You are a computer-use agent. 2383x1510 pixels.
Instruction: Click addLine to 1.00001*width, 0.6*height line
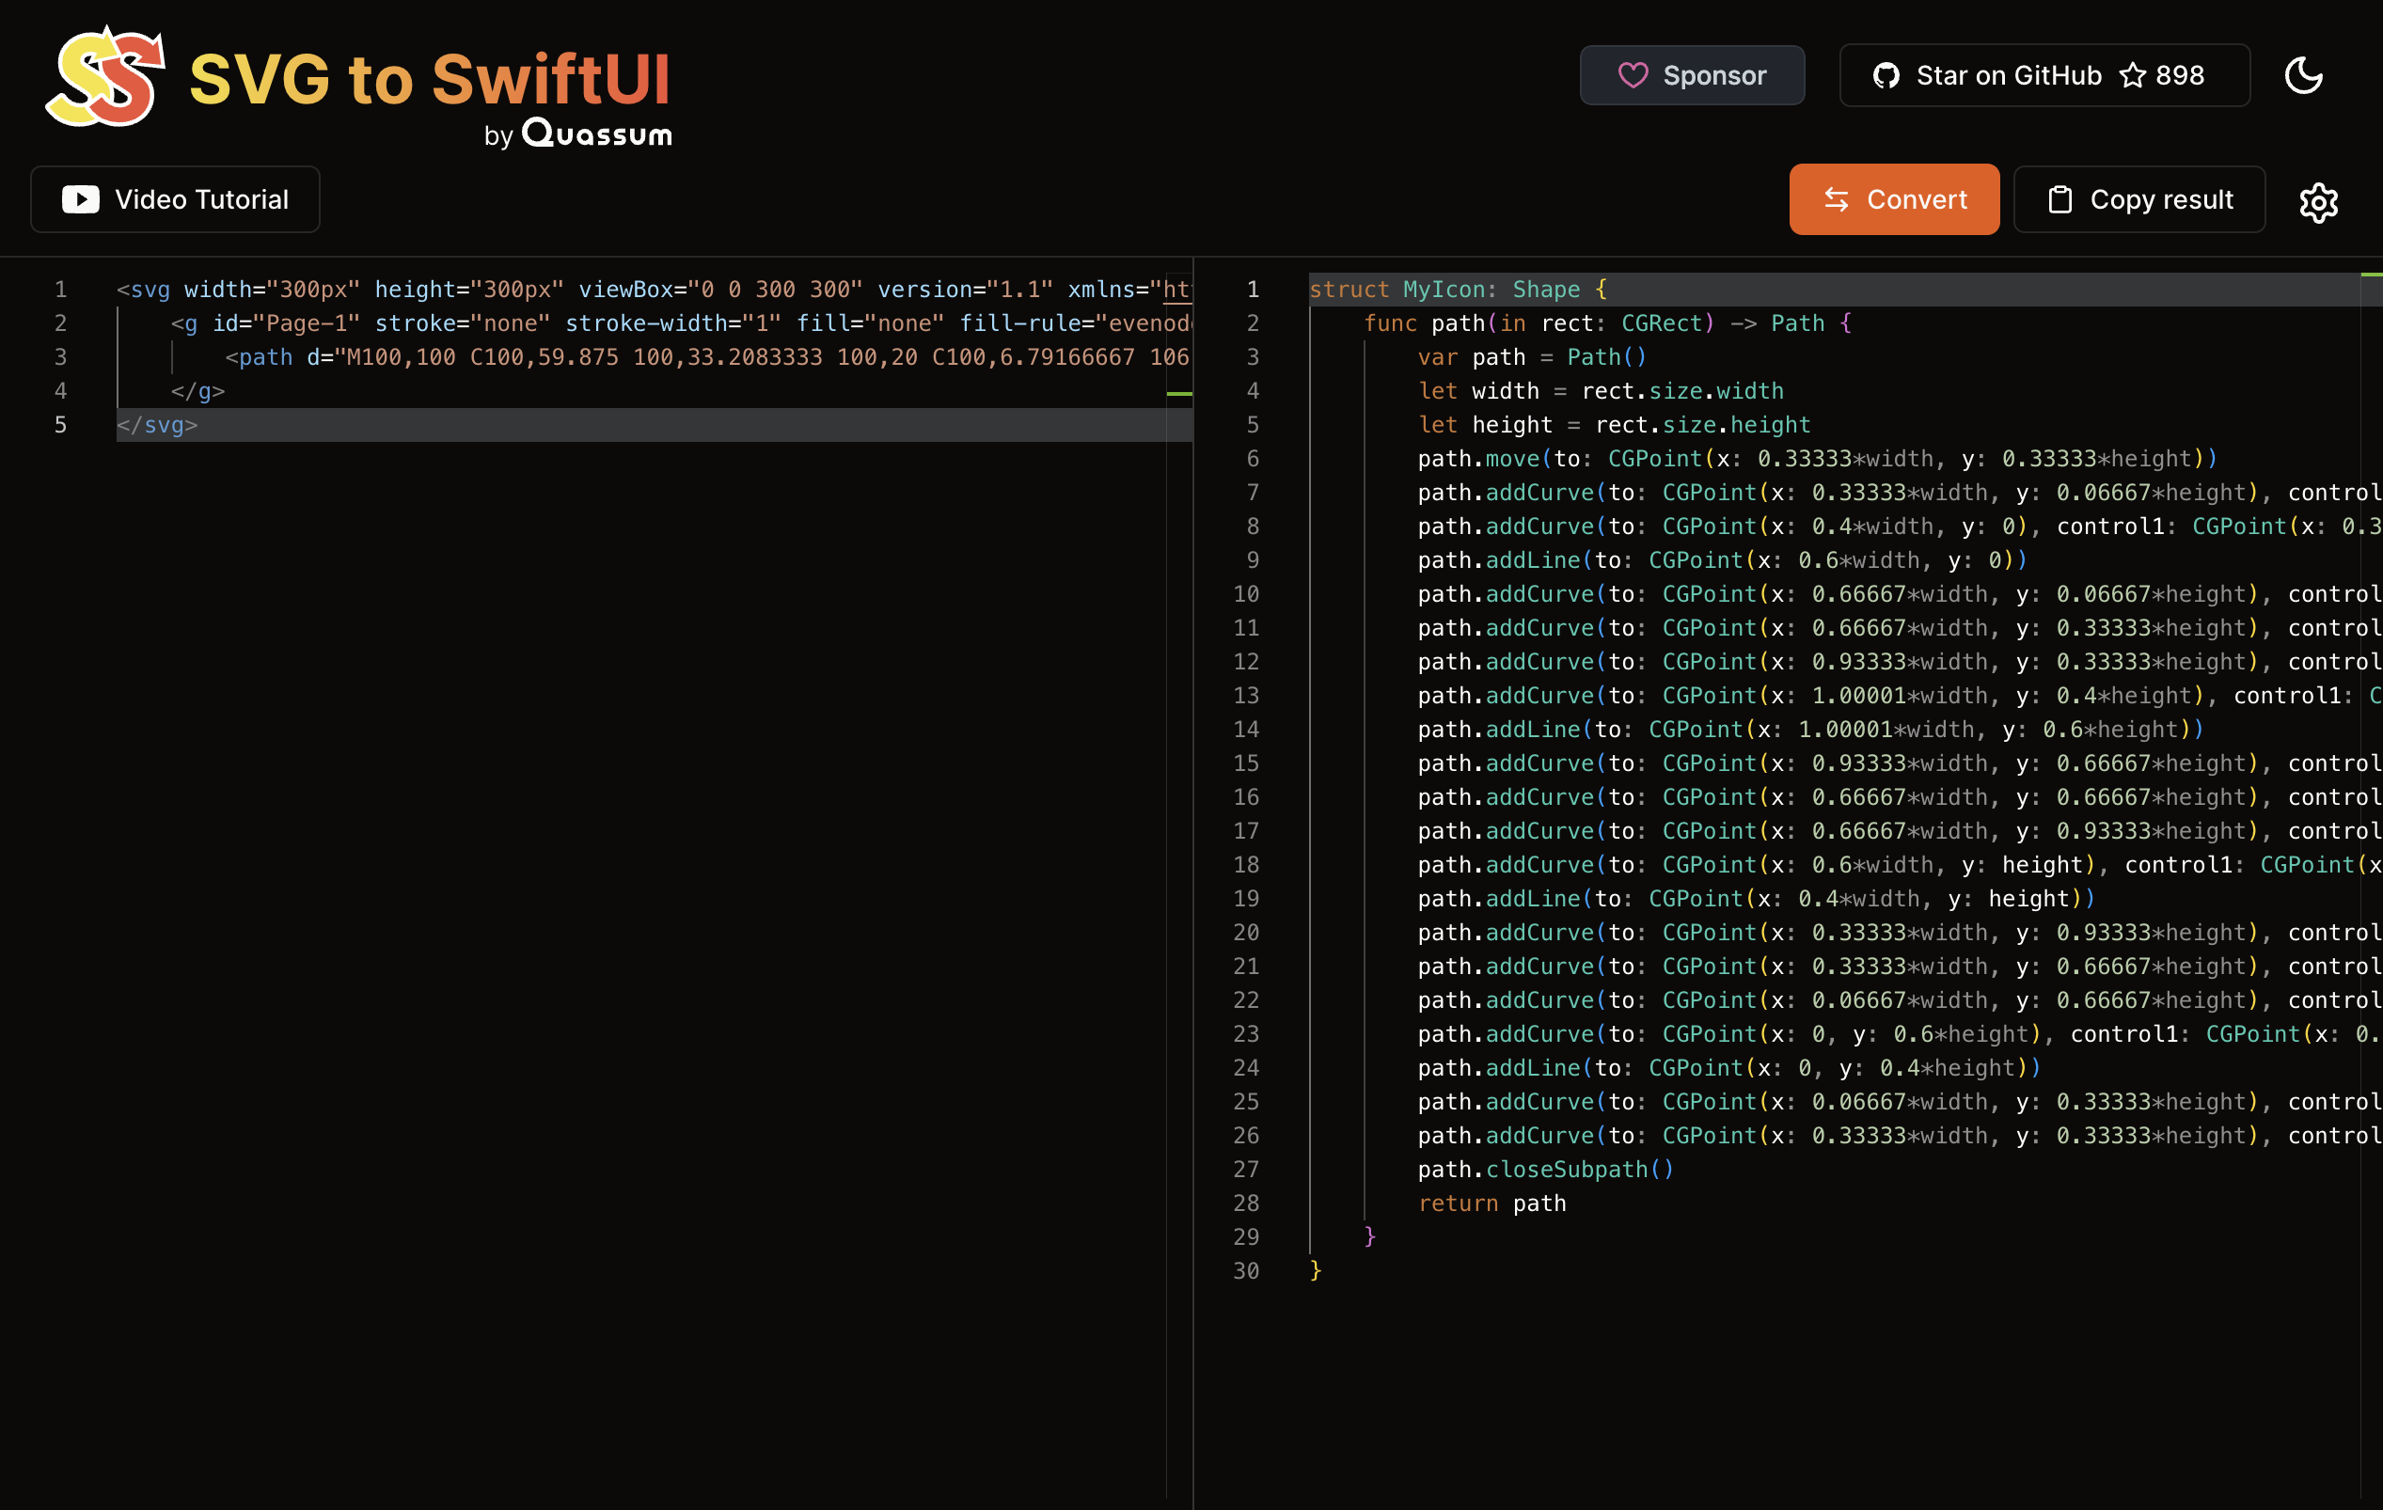tap(1811, 730)
